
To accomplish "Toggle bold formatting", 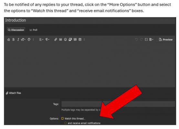I will pyautogui.click(x=14, y=40).
